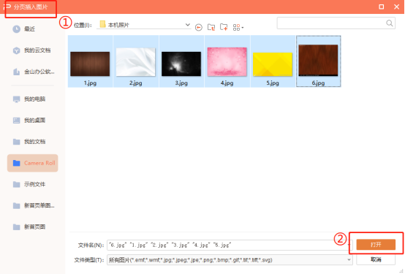Viewport: 405px width, 274px height.
Task: Select the 6.jpg wood thumbnail
Action: (x=318, y=61)
